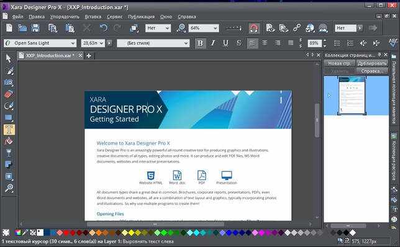Create a new document from toolbar

tap(9, 28)
